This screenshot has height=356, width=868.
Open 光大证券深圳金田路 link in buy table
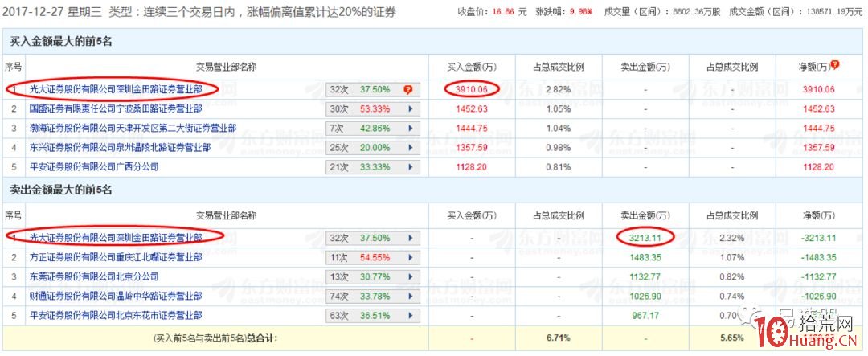116,89
